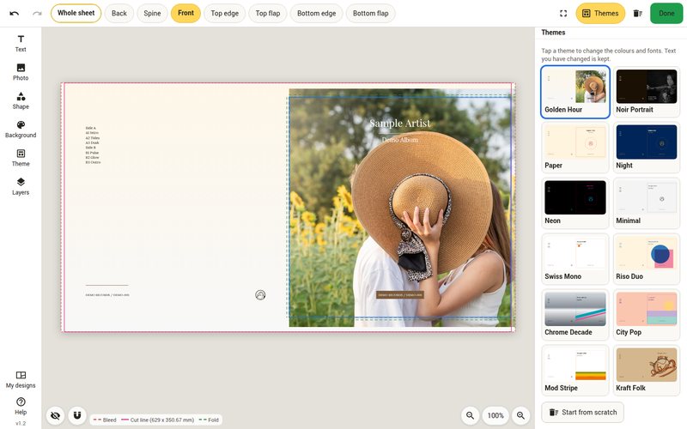The width and height of the screenshot is (687, 429).
Task: Toggle fullscreen mode icon
Action: click(563, 14)
